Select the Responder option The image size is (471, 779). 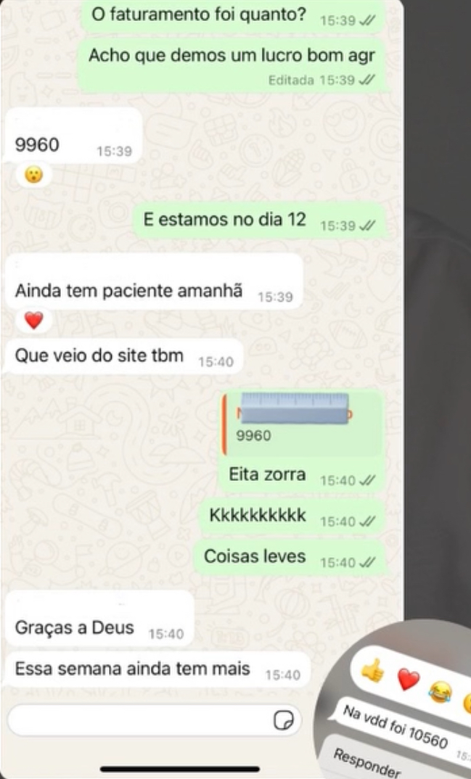366,762
